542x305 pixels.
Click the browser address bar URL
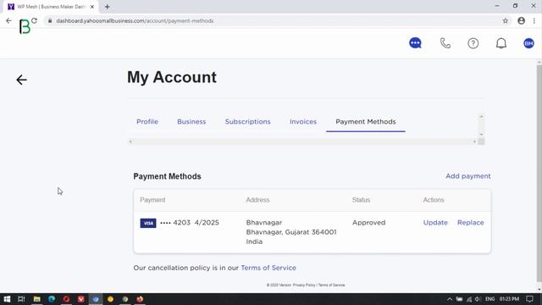click(x=135, y=20)
